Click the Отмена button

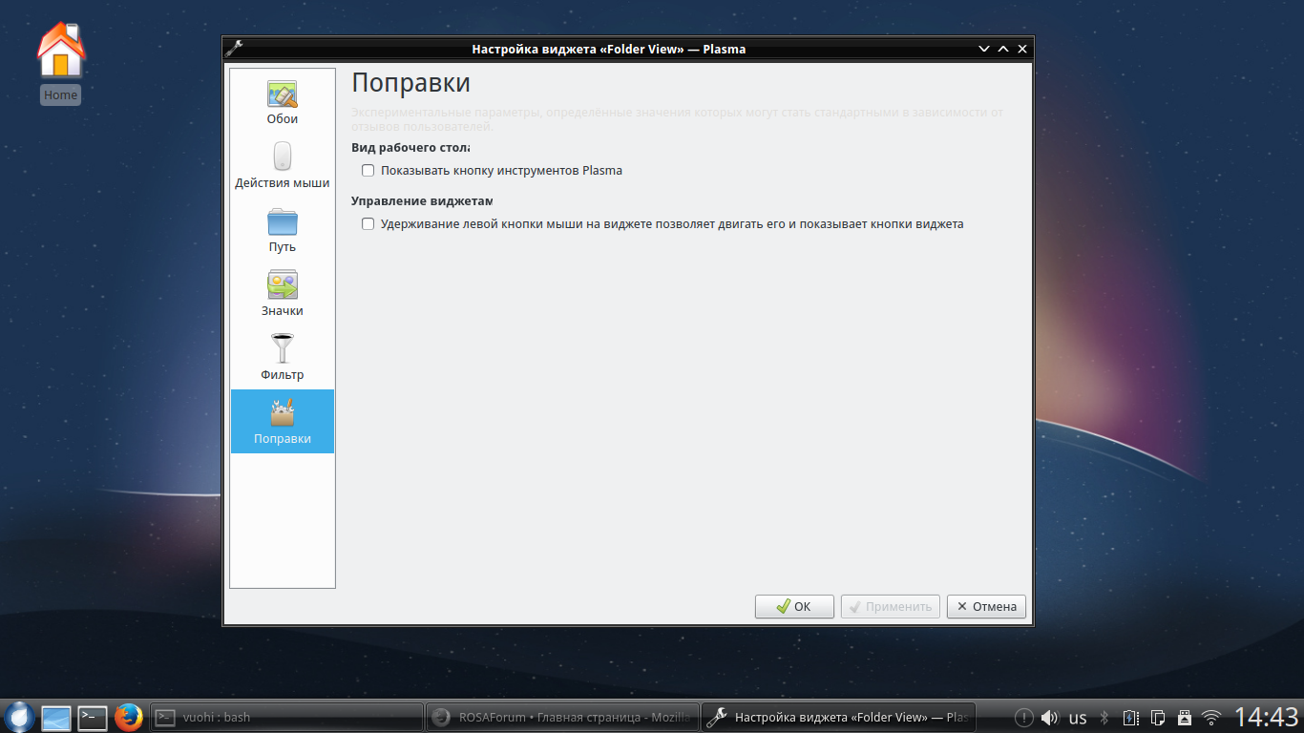986,606
